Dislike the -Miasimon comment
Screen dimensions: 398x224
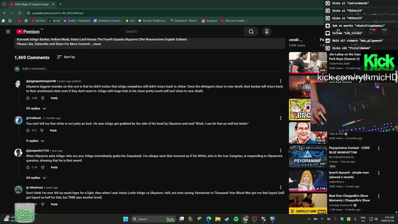[43, 204]
